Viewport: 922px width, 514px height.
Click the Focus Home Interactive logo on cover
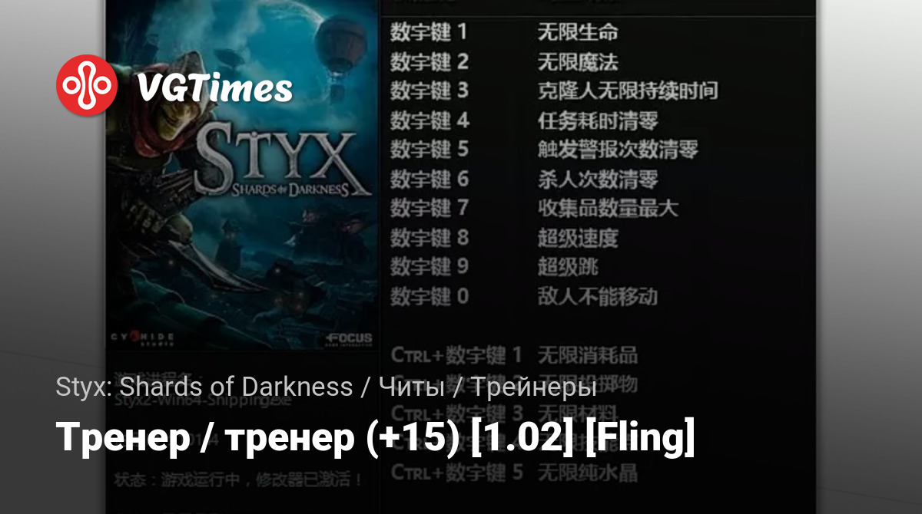pyautogui.click(x=348, y=338)
